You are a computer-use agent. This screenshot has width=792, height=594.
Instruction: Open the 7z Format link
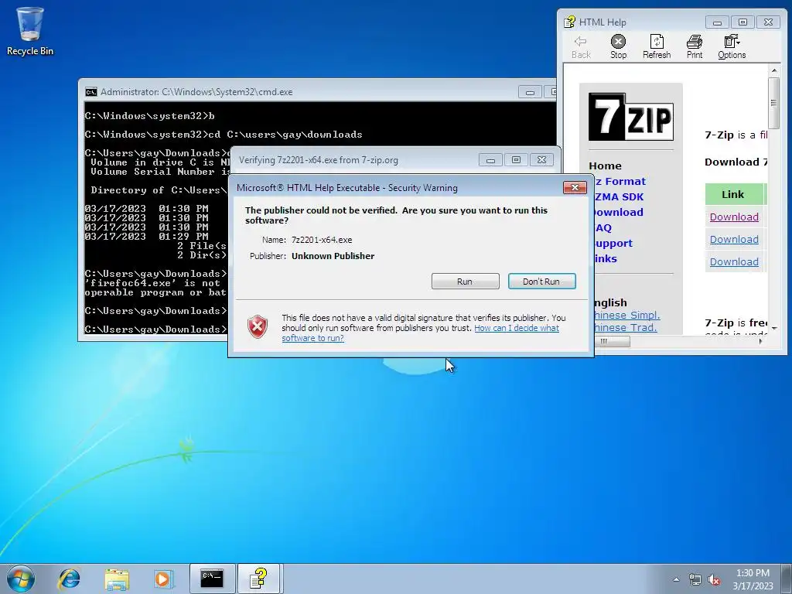click(x=620, y=181)
